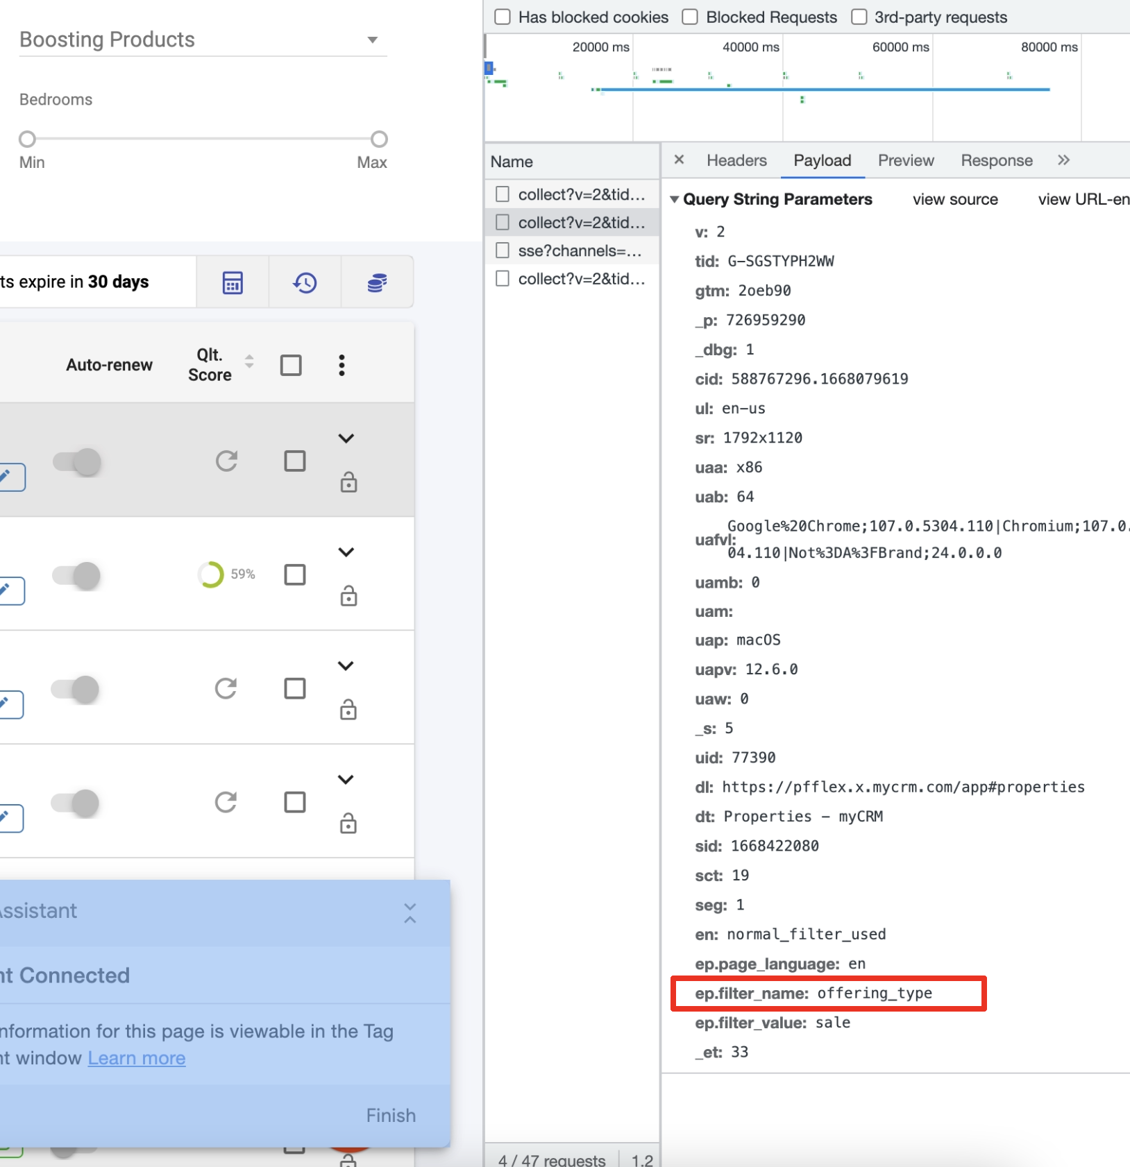The image size is (1130, 1167).
Task: Click dl pfflex URL parameter value
Action: [903, 787]
